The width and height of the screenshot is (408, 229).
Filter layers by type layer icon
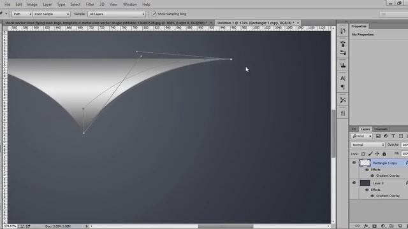(x=393, y=136)
